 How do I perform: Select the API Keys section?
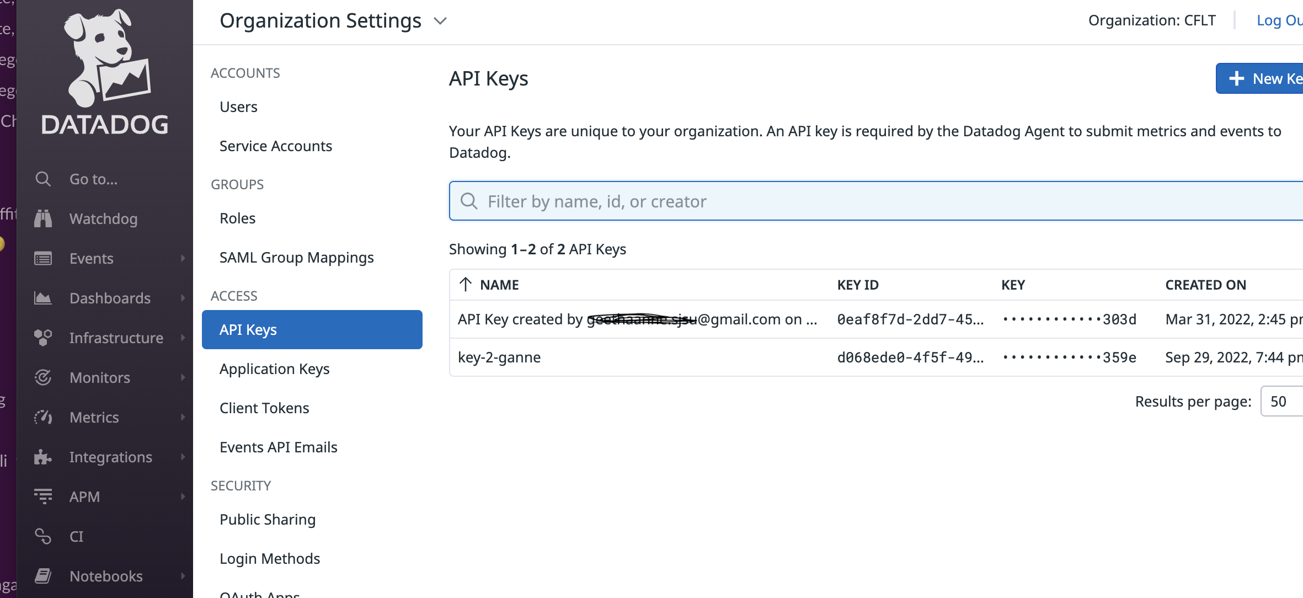click(312, 329)
